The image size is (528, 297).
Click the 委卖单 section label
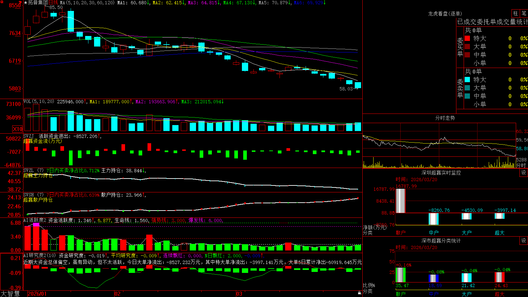pyautogui.click(x=460, y=88)
